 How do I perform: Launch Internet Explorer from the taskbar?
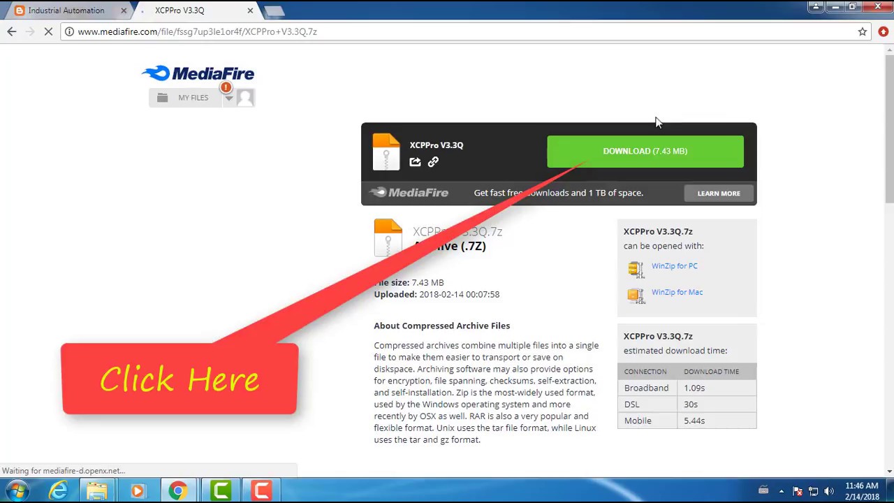58,491
